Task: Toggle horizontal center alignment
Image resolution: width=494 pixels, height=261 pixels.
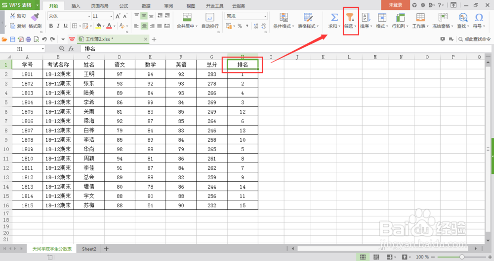Action: [144, 26]
